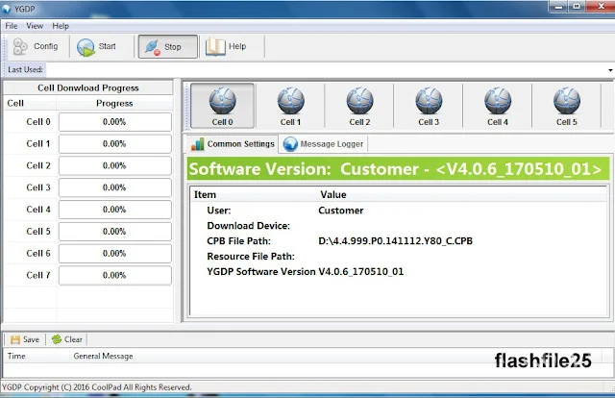This screenshot has width=615, height=398.
Task: Expand the Last Used dropdown arrow
Action: click(x=610, y=70)
